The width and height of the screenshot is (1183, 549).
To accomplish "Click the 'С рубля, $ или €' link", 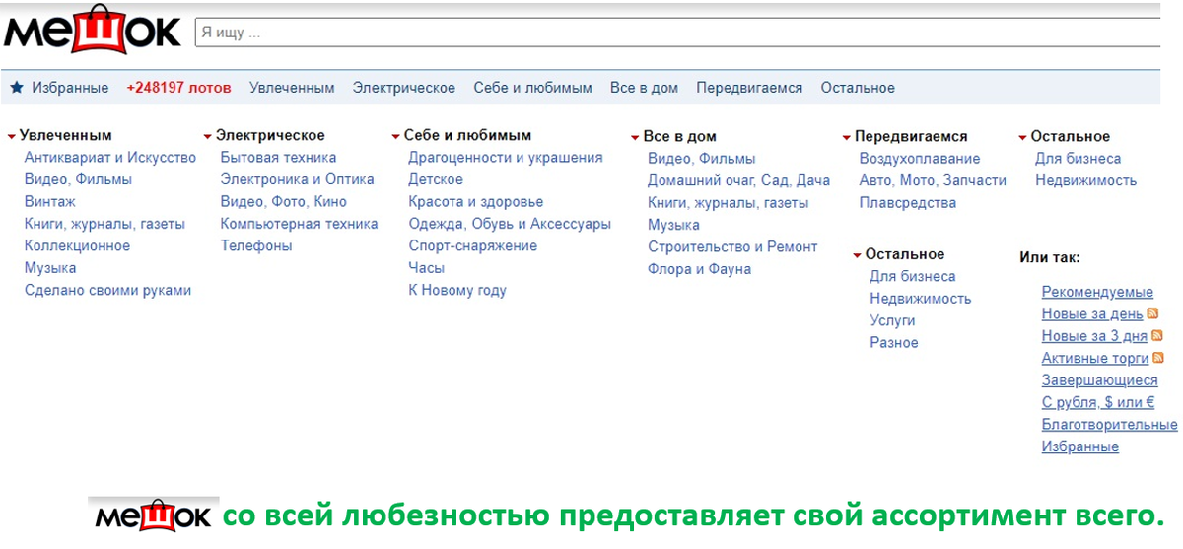I will pyautogui.click(x=1098, y=402).
